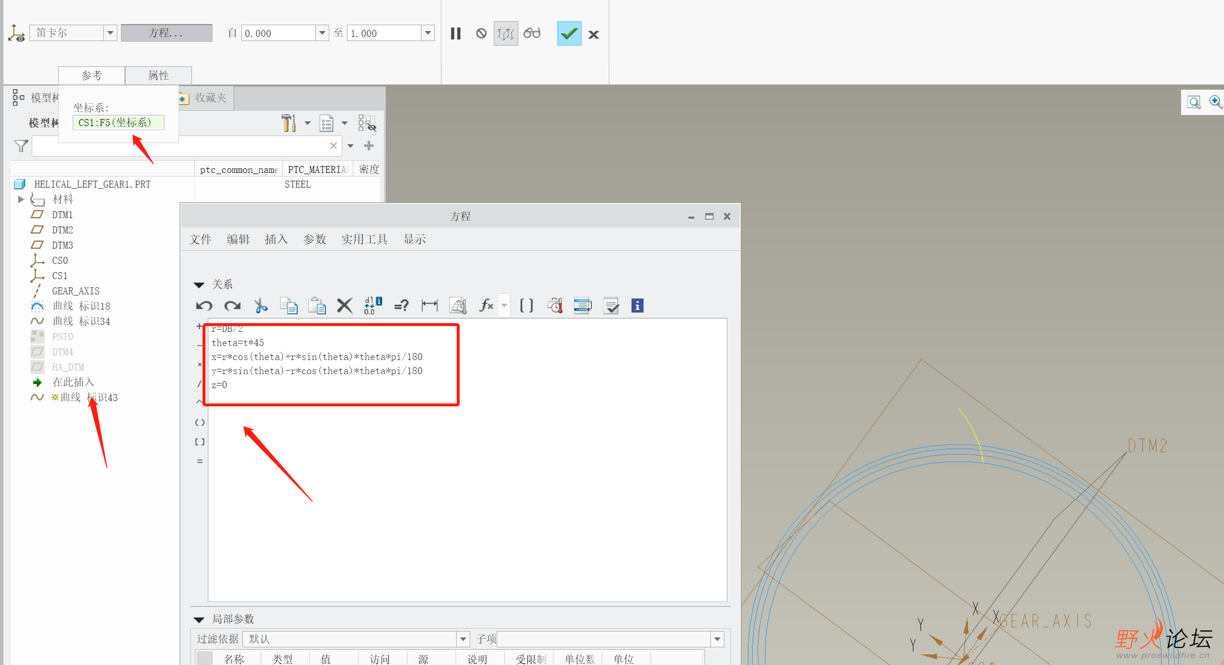The image size is (1224, 665).
Task: Verify relations with the checkmark list icon
Action: click(611, 306)
